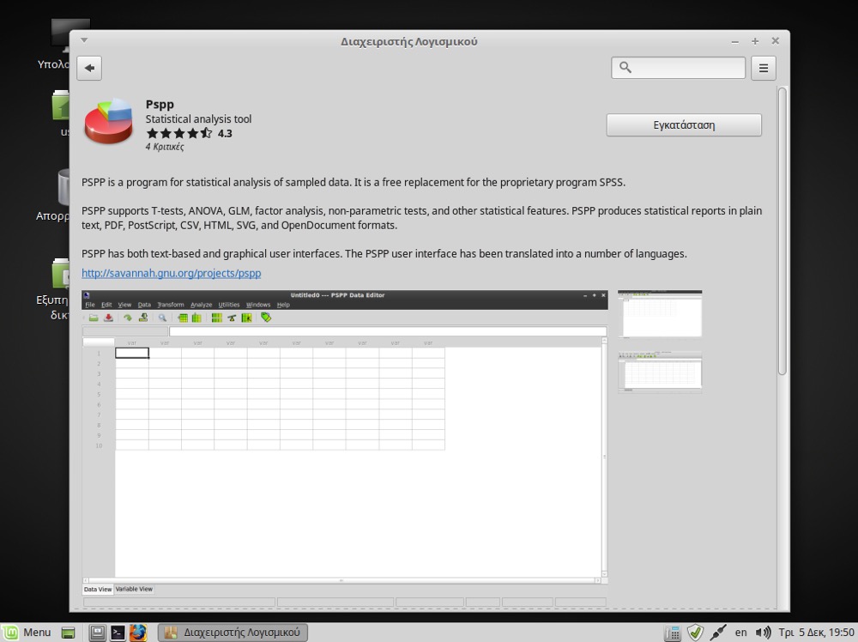
Task: Launch the panel icon left of the terminal
Action: pyautogui.click(x=98, y=633)
